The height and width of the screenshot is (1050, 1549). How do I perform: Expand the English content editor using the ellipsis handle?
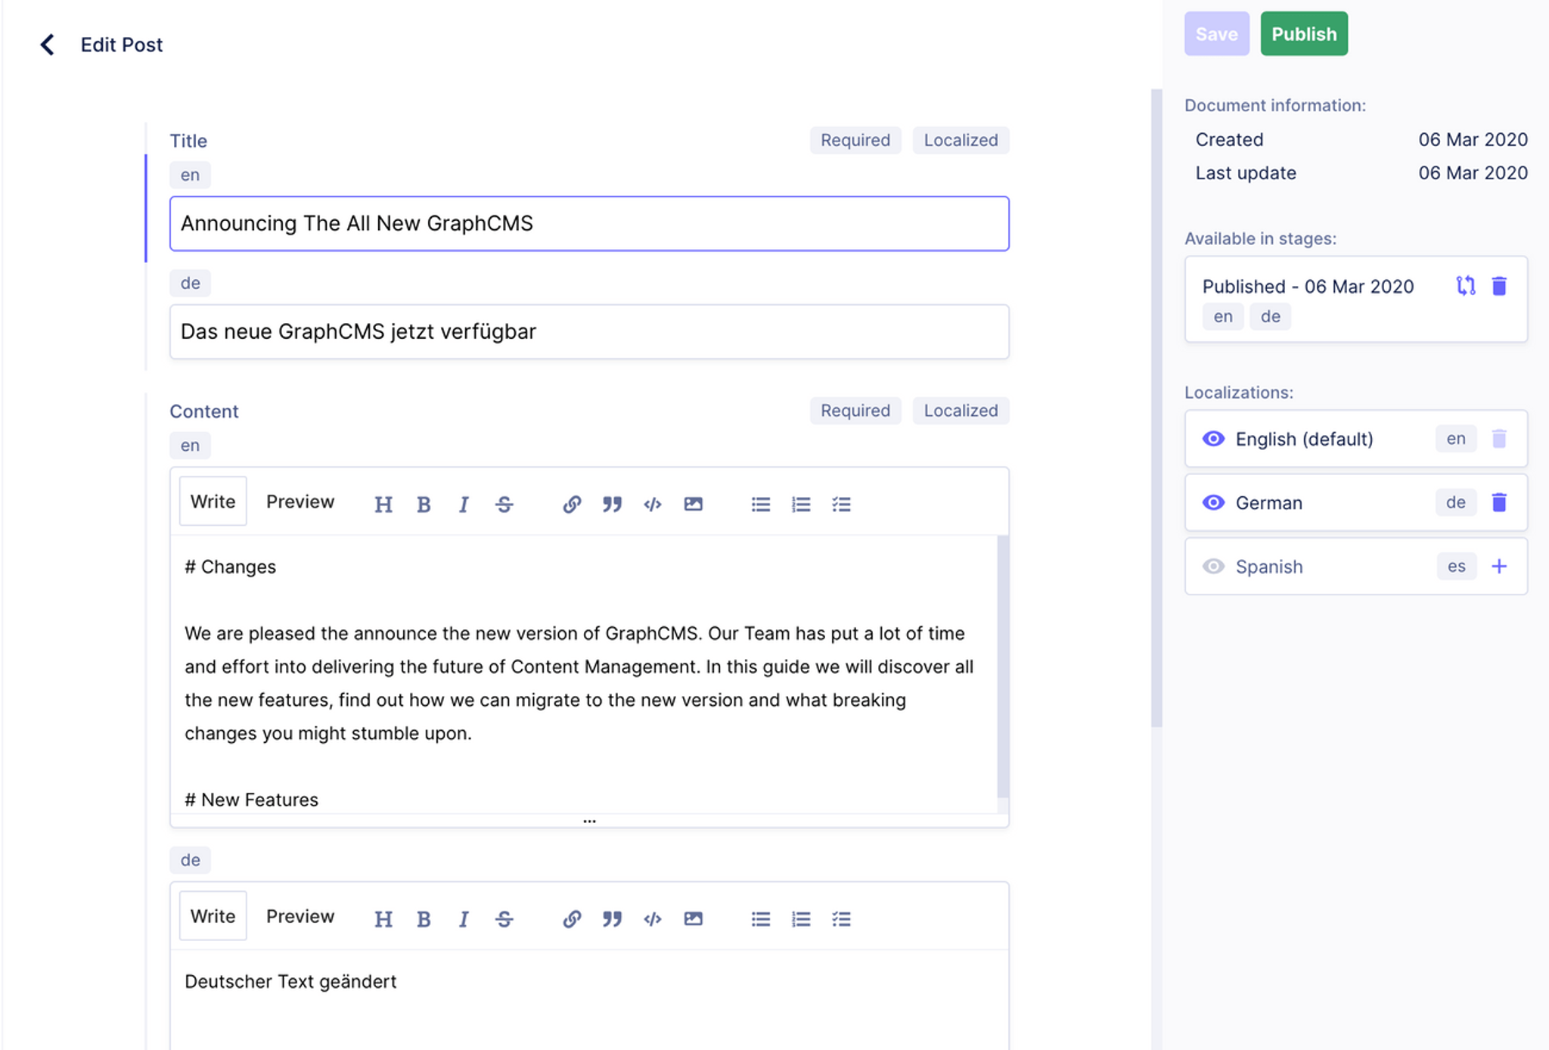[589, 820]
